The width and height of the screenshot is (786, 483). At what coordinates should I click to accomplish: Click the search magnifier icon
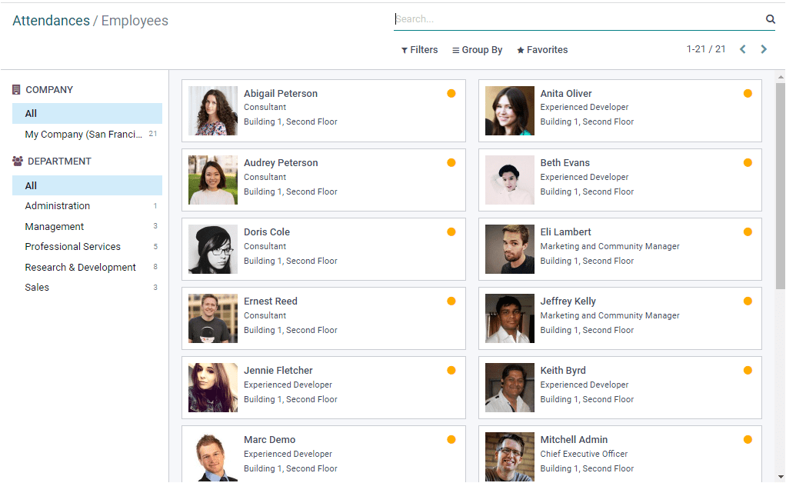tap(770, 18)
